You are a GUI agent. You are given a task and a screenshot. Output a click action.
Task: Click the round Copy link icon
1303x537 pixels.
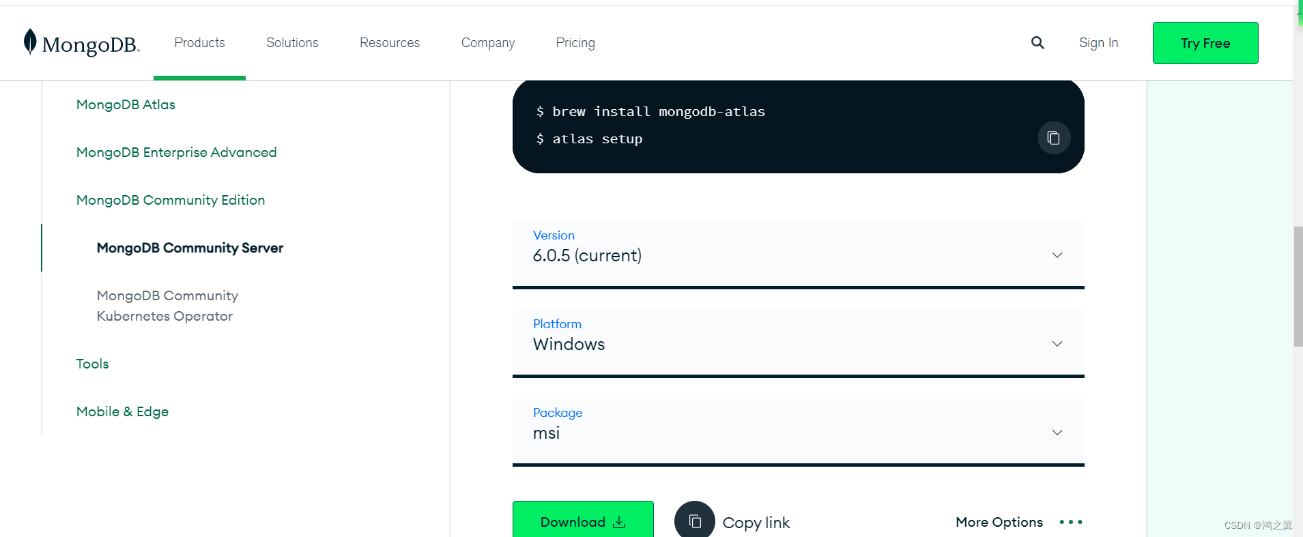(x=695, y=521)
